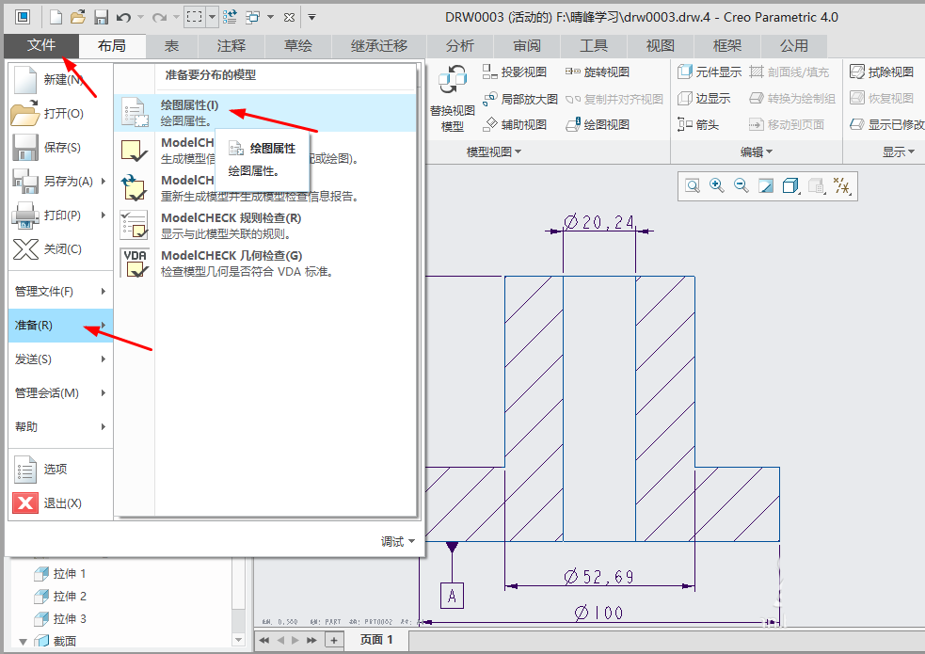Viewport: 925px width, 654px height.
Task: Insert a 投影视图 projection view
Action: (515, 72)
